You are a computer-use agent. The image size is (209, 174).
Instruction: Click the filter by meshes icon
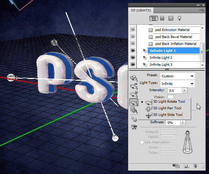162,18
